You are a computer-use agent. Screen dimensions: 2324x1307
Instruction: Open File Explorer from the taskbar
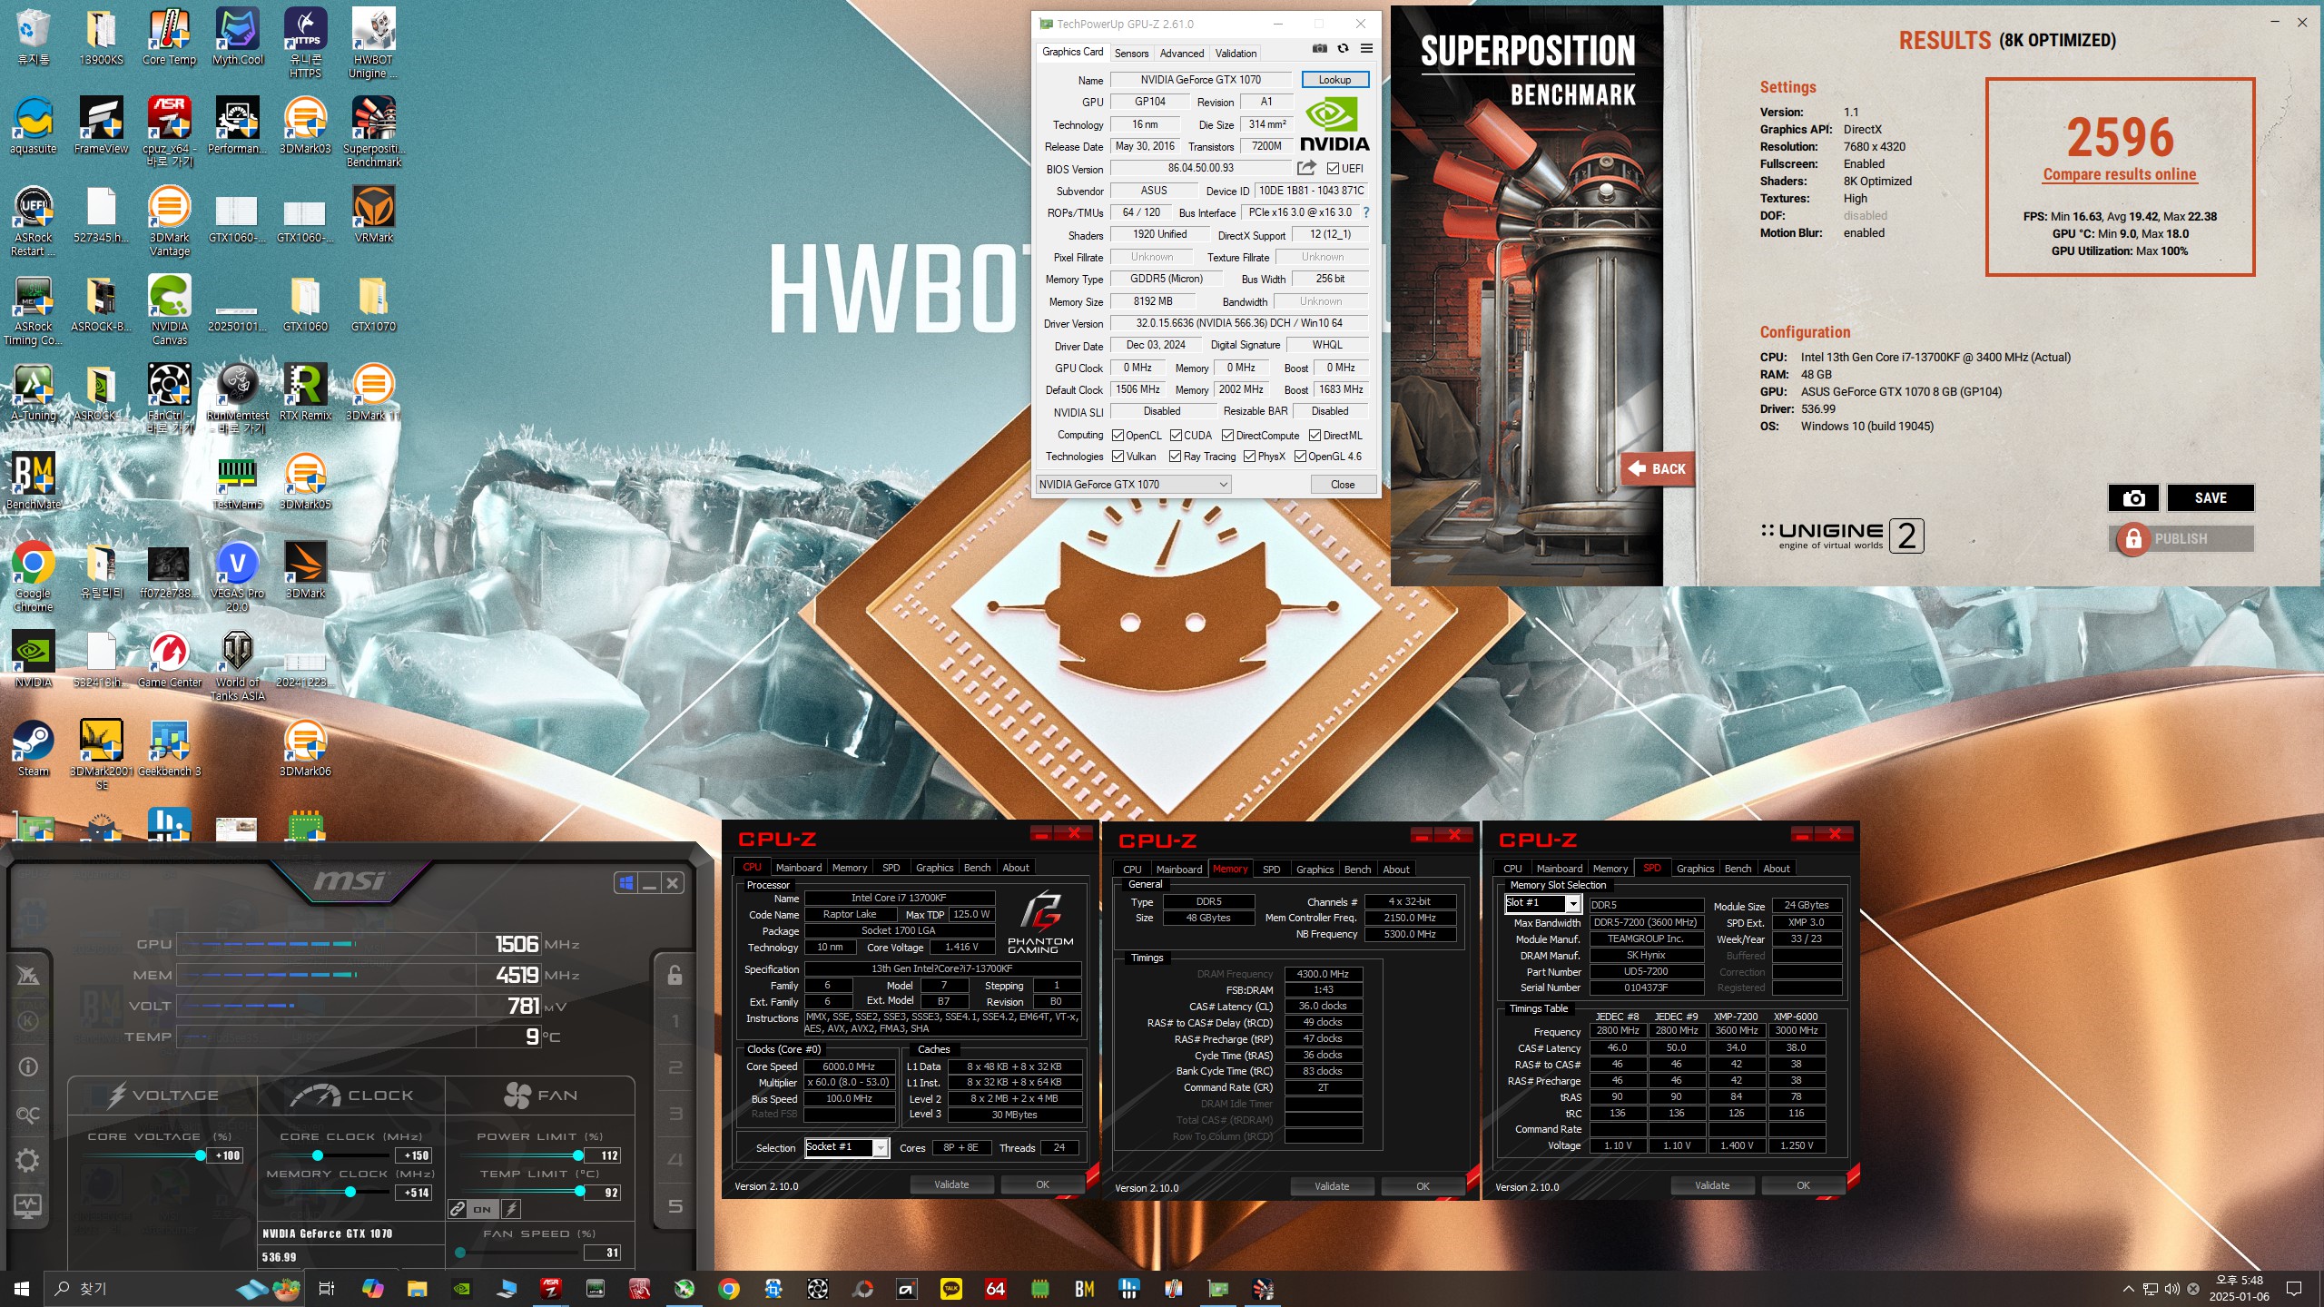tap(417, 1289)
